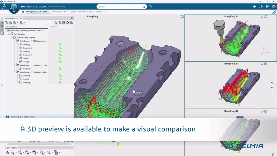Open settings gear of Roughing.12 preview
Viewport: 277px width, 156px height.
tap(265, 111)
